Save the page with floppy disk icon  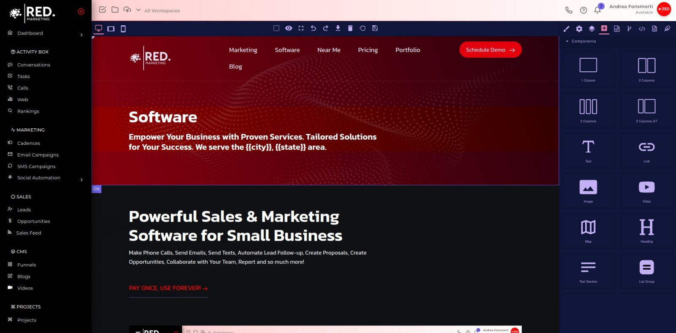(375, 28)
